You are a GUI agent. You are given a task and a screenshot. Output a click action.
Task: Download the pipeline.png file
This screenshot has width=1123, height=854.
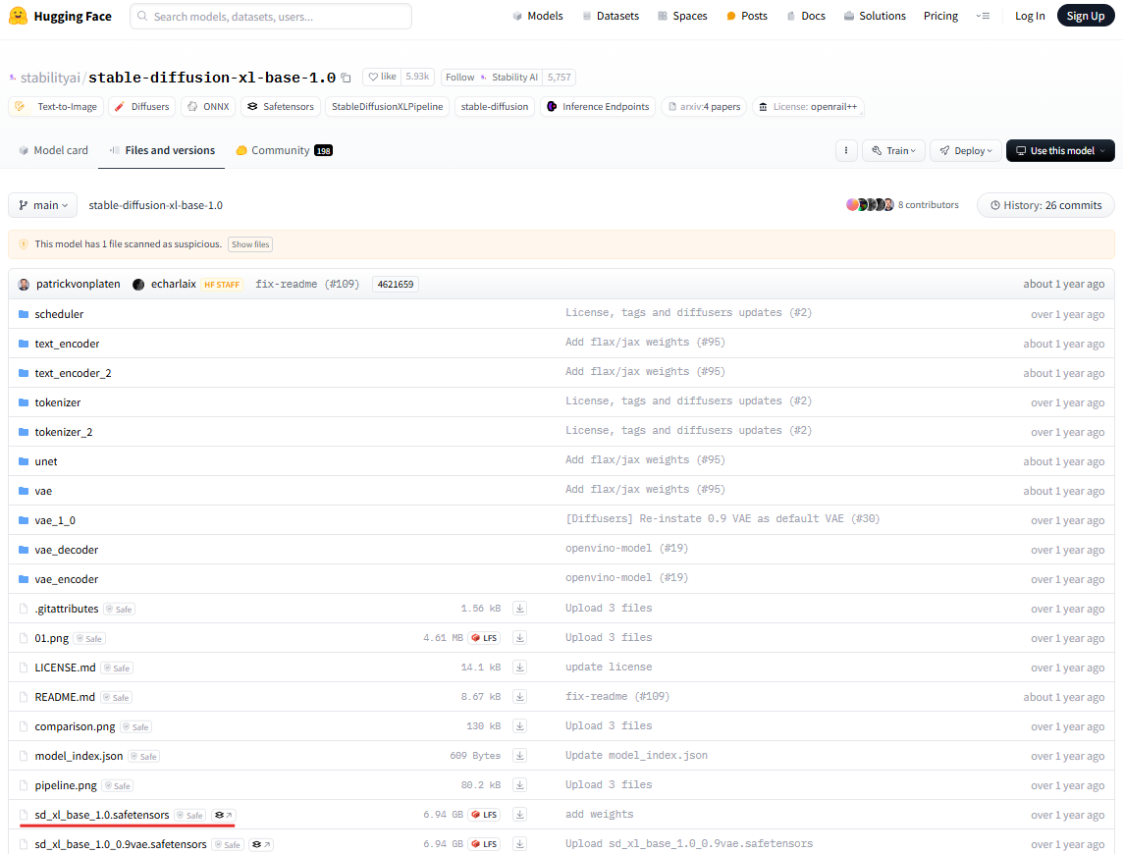520,785
